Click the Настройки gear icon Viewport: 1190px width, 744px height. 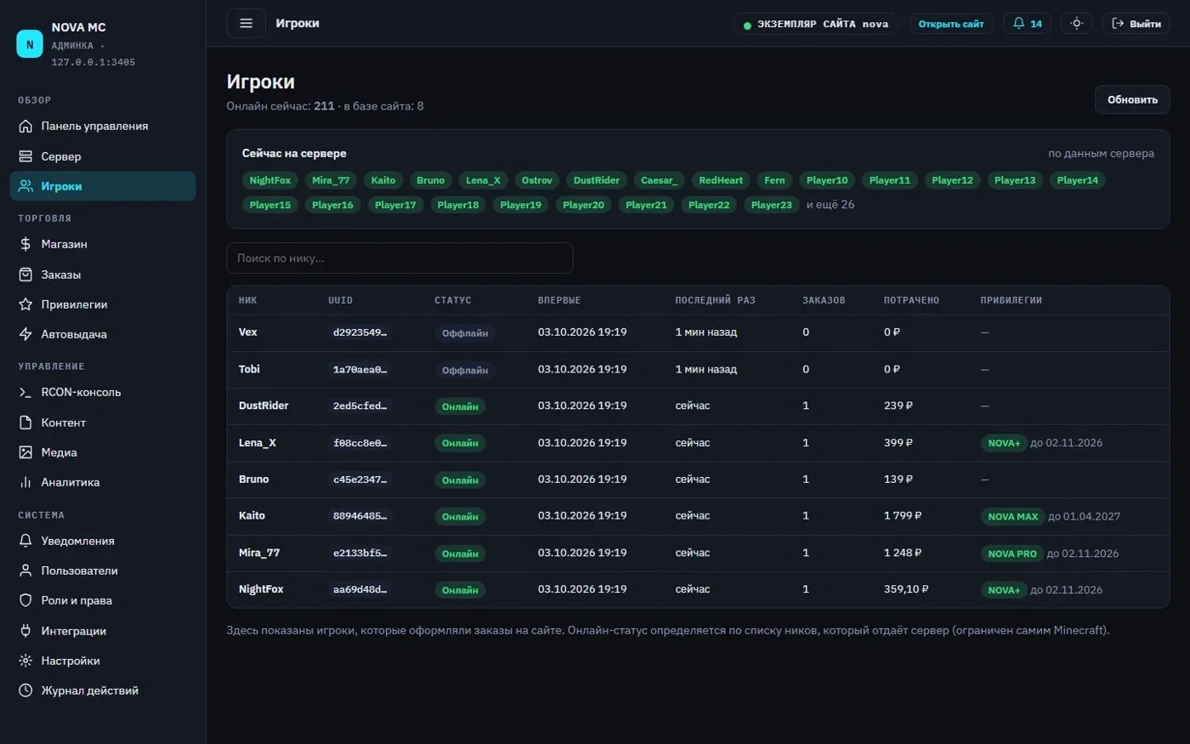pyautogui.click(x=25, y=661)
